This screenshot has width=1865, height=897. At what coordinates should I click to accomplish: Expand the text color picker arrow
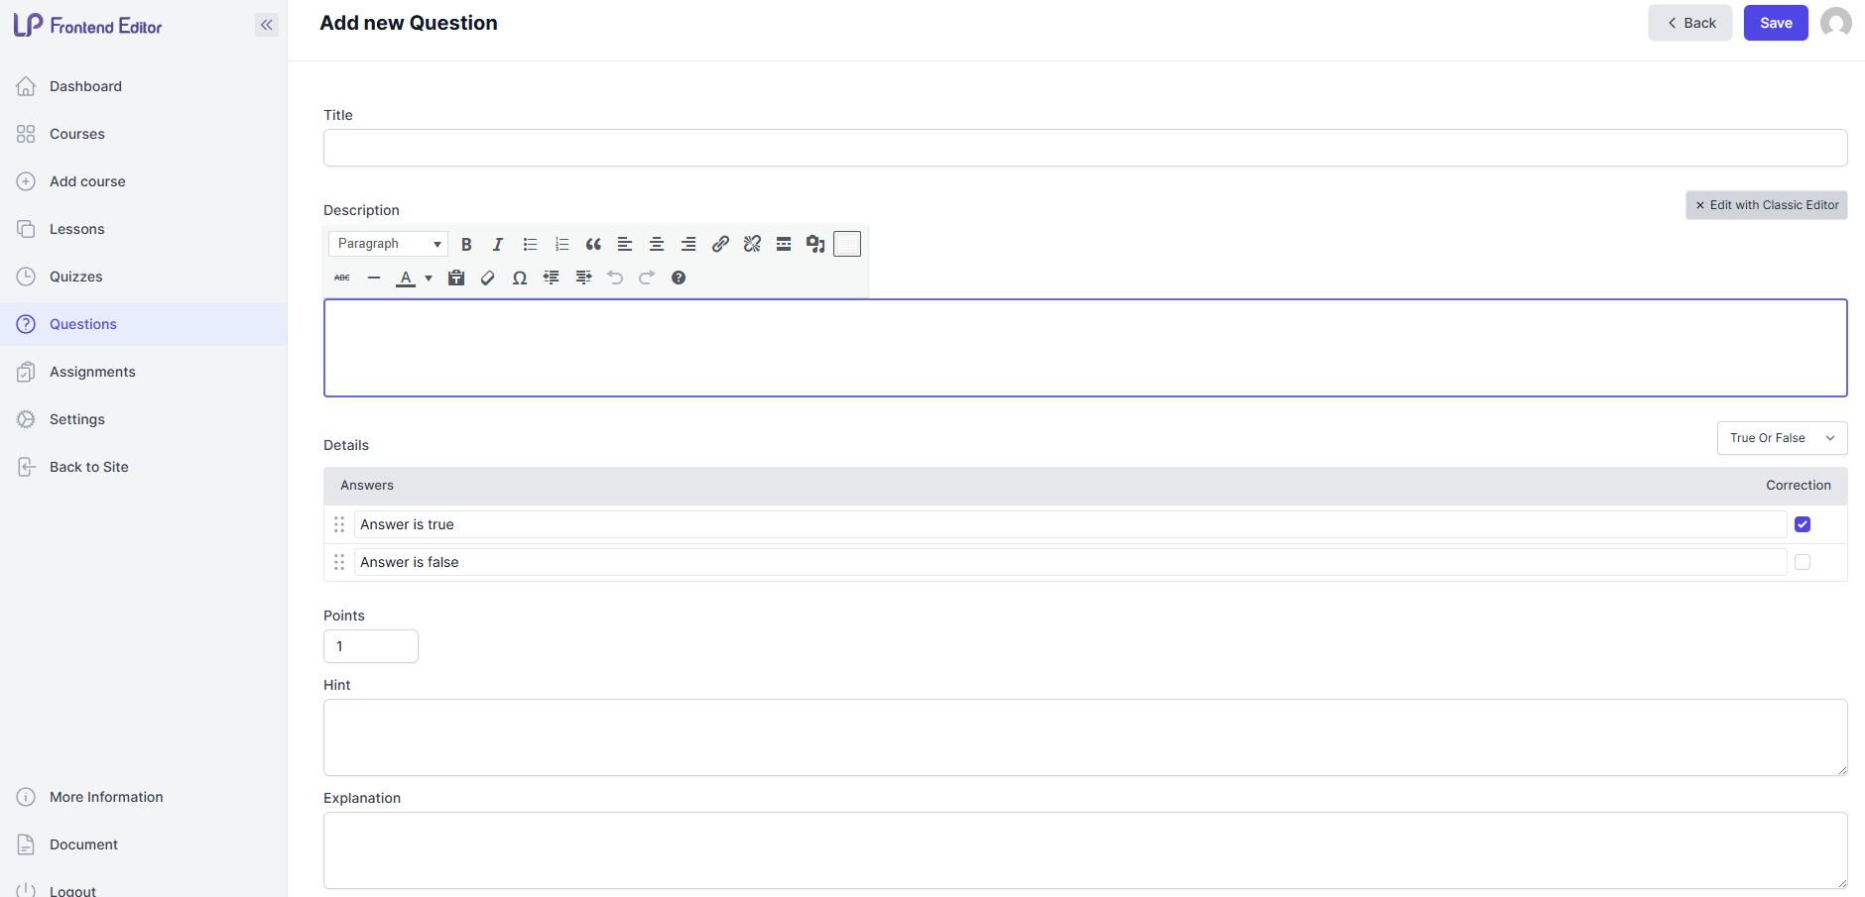pyautogui.click(x=429, y=279)
